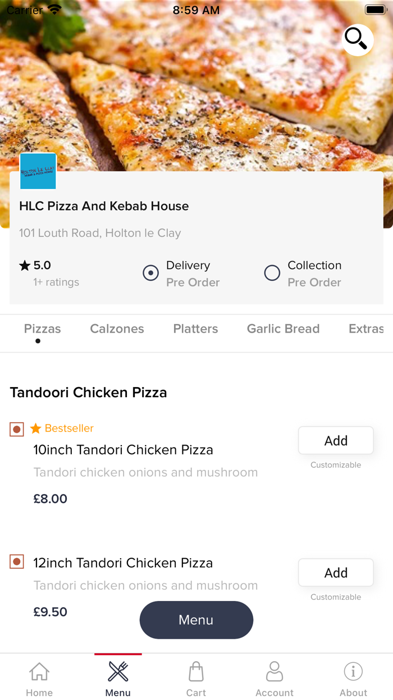Click the black star beside the 5.0 rating
Viewport: 393px width, 700px height.
point(25,265)
